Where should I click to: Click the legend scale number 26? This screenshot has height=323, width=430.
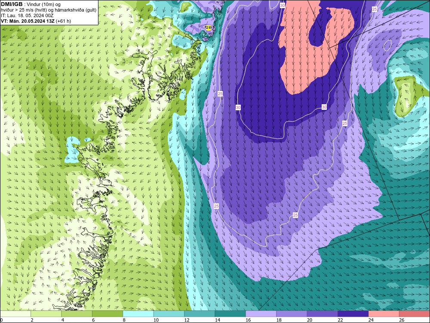coord(402,320)
